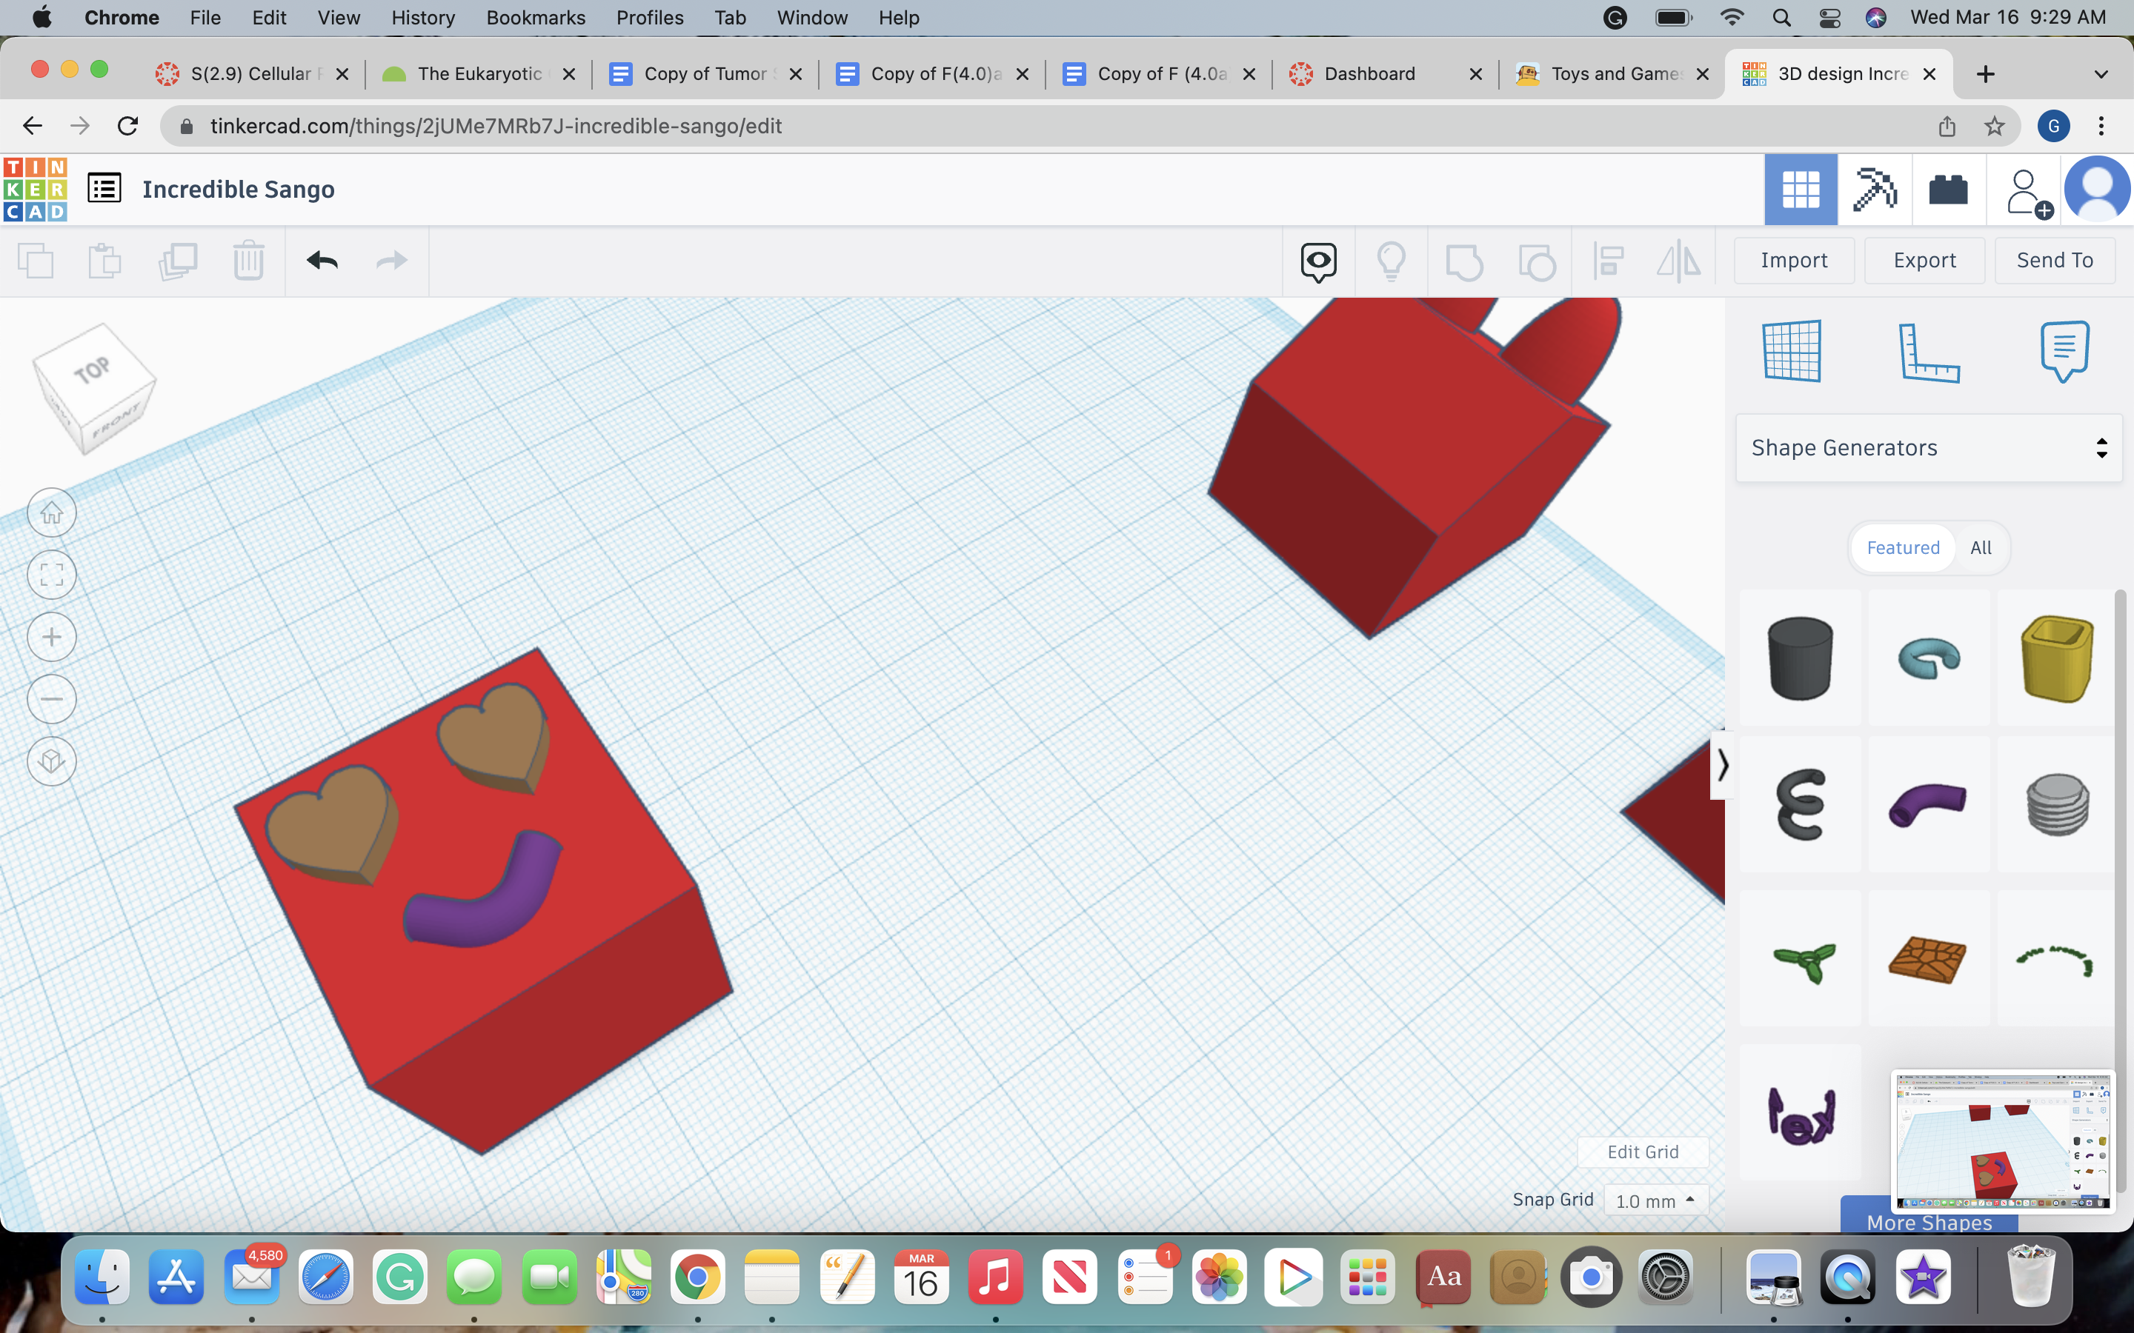Image resolution: width=2134 pixels, height=1333 pixels.
Task: Collapse the shapes panel chevron
Action: (1721, 764)
